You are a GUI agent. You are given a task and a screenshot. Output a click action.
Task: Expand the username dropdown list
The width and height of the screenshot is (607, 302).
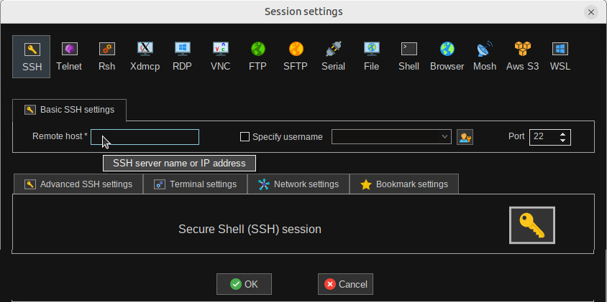[444, 137]
